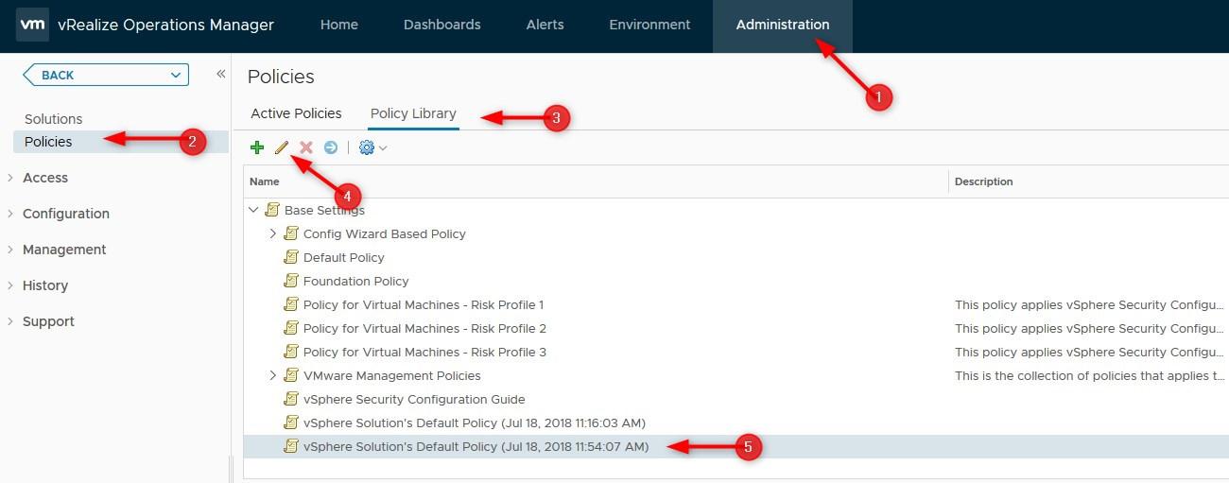Viewport: 1229px width, 483px height.
Task: Click icon of 11:16:03 AM default policy
Action: pyautogui.click(x=291, y=423)
